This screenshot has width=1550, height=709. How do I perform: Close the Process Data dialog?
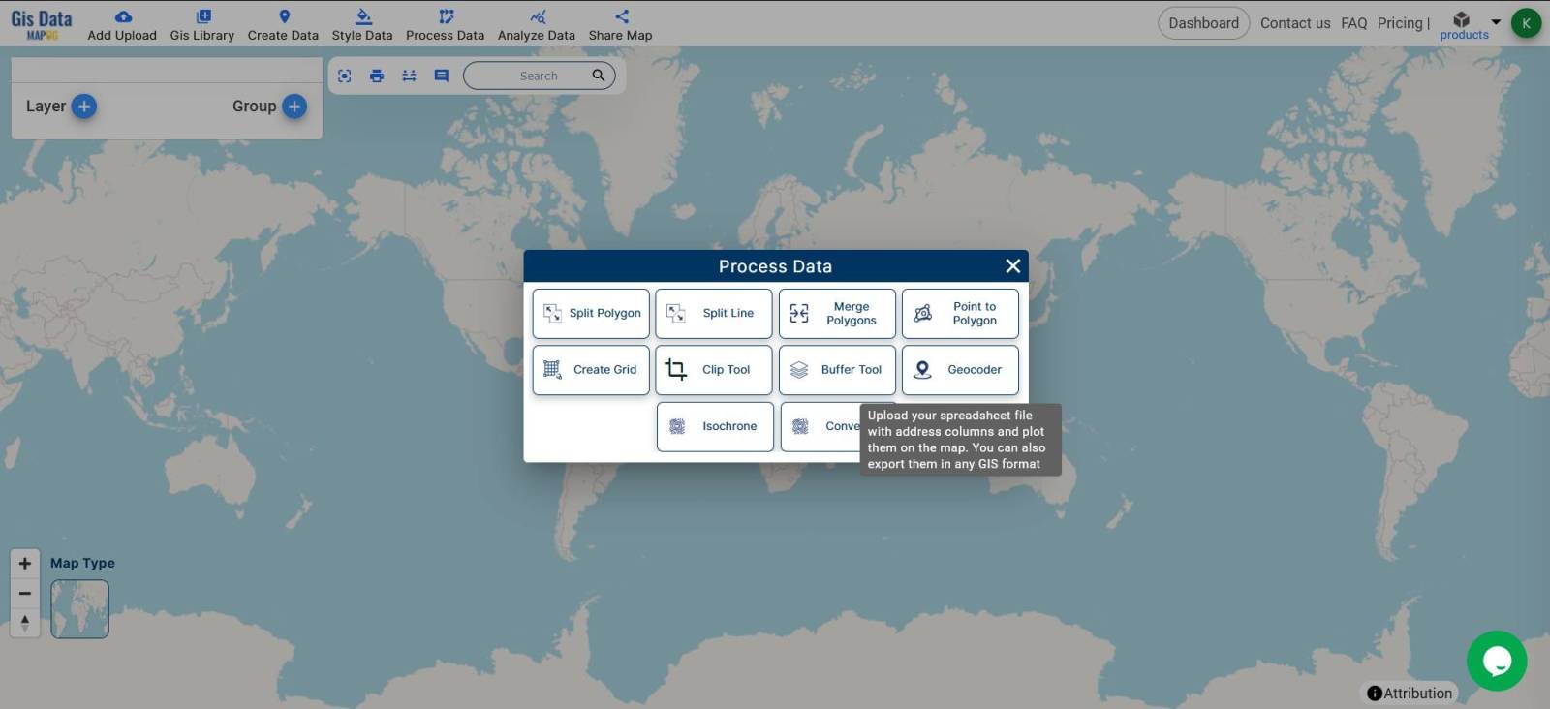(1013, 266)
